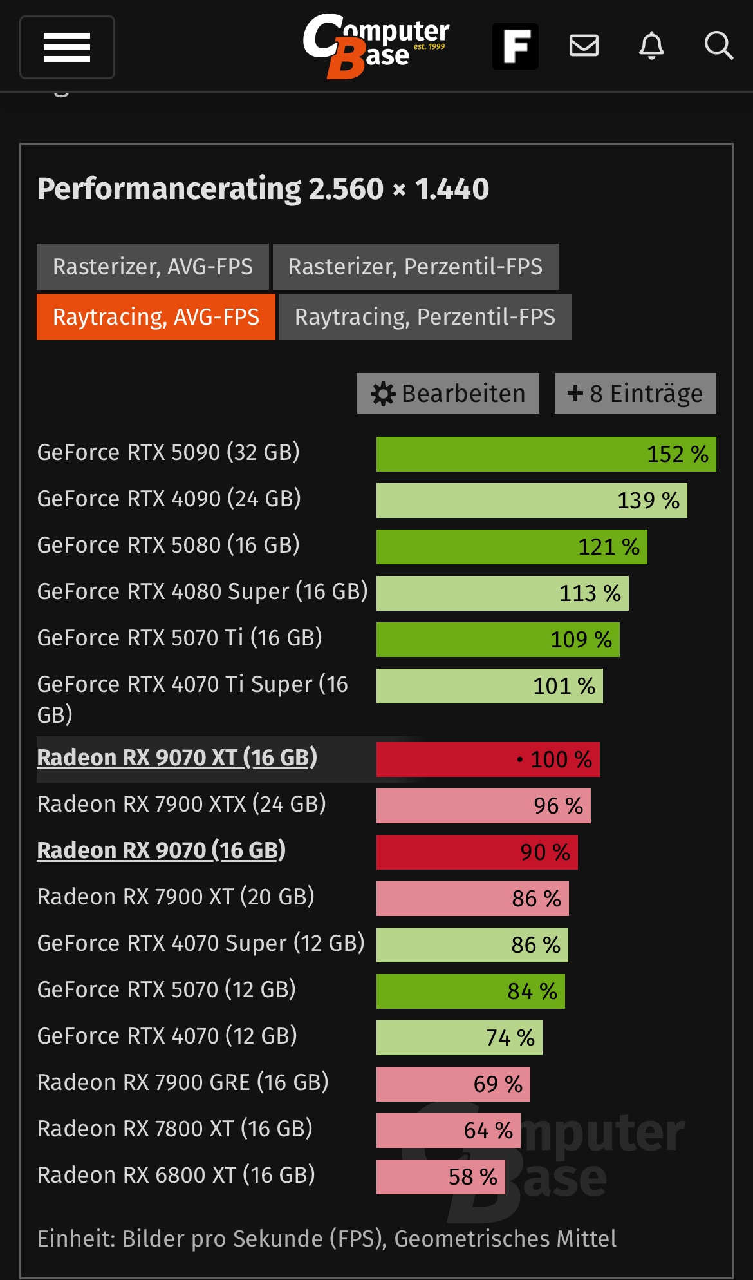
Task: Click the gear icon in Bearbeiten
Action: [383, 394]
